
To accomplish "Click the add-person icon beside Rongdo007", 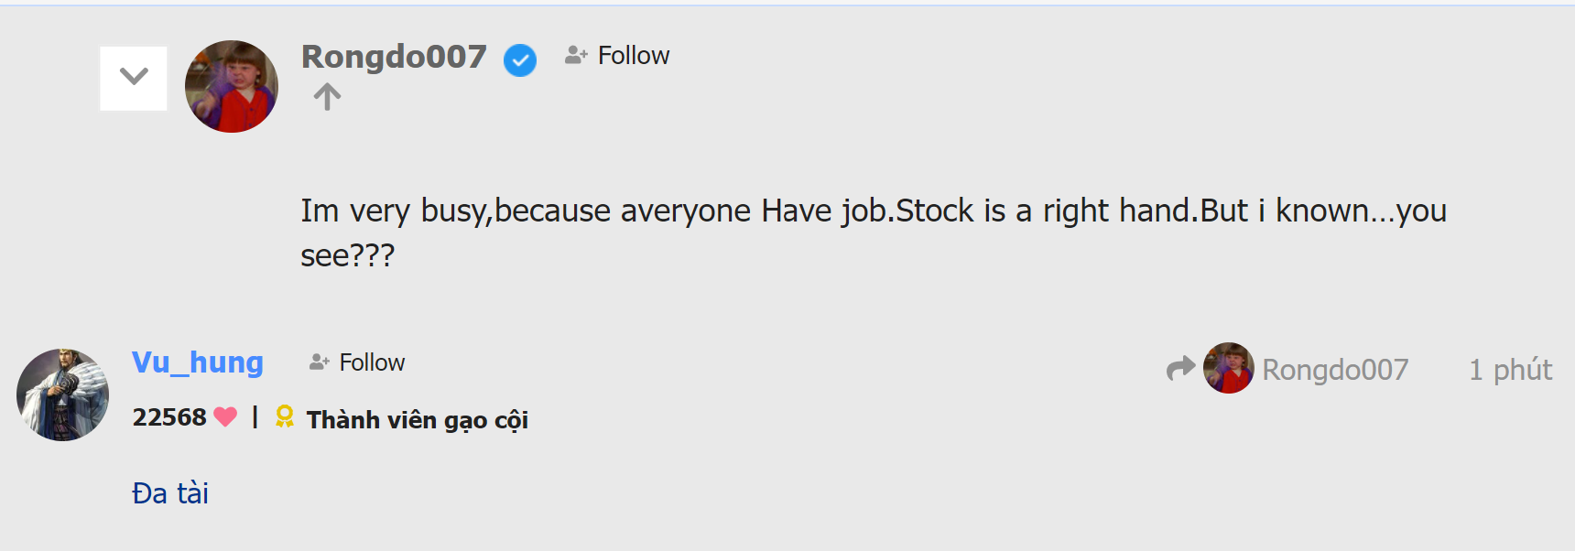I will (x=576, y=56).
